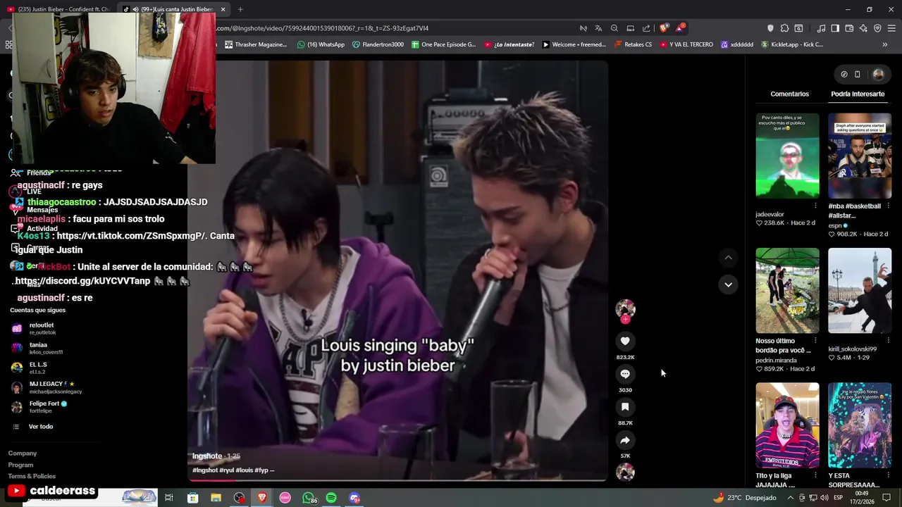Open the Y VA EL TERCERO bookmark

point(686,44)
